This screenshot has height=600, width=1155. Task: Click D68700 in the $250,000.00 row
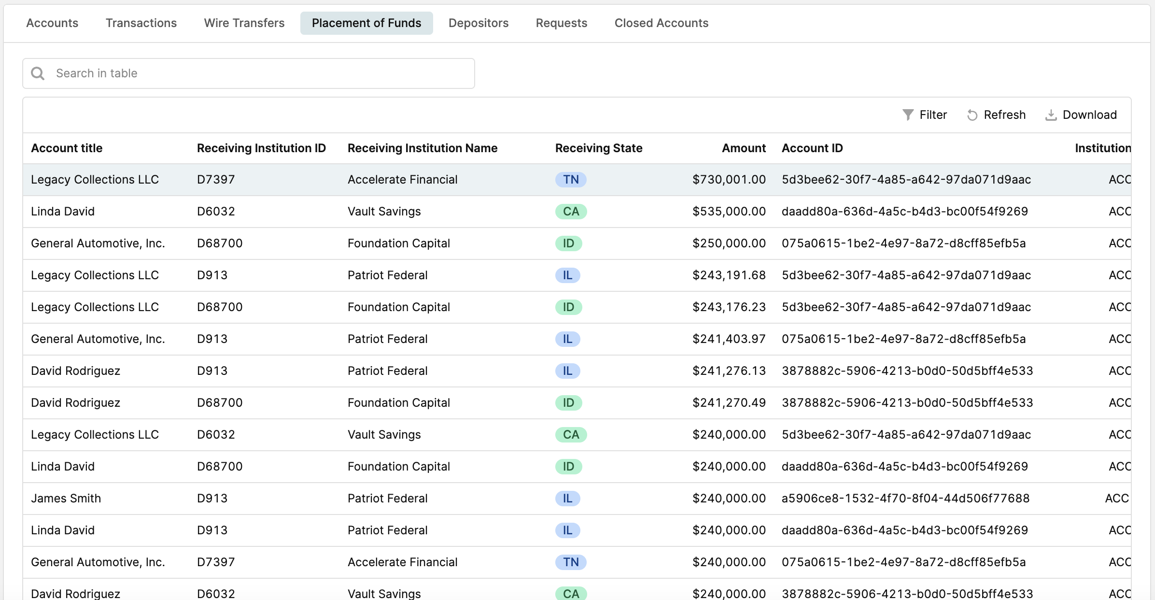pyautogui.click(x=220, y=243)
